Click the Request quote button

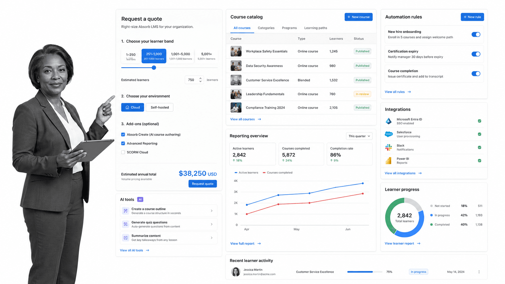click(x=203, y=184)
